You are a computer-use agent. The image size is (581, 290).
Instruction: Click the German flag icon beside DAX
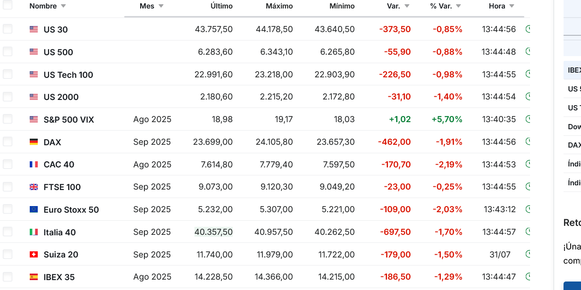tap(34, 142)
